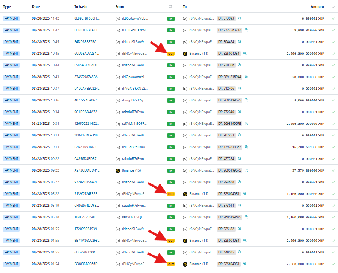Click magnifier icon next to DT: 212406
338x273 pixels.
point(239,88)
